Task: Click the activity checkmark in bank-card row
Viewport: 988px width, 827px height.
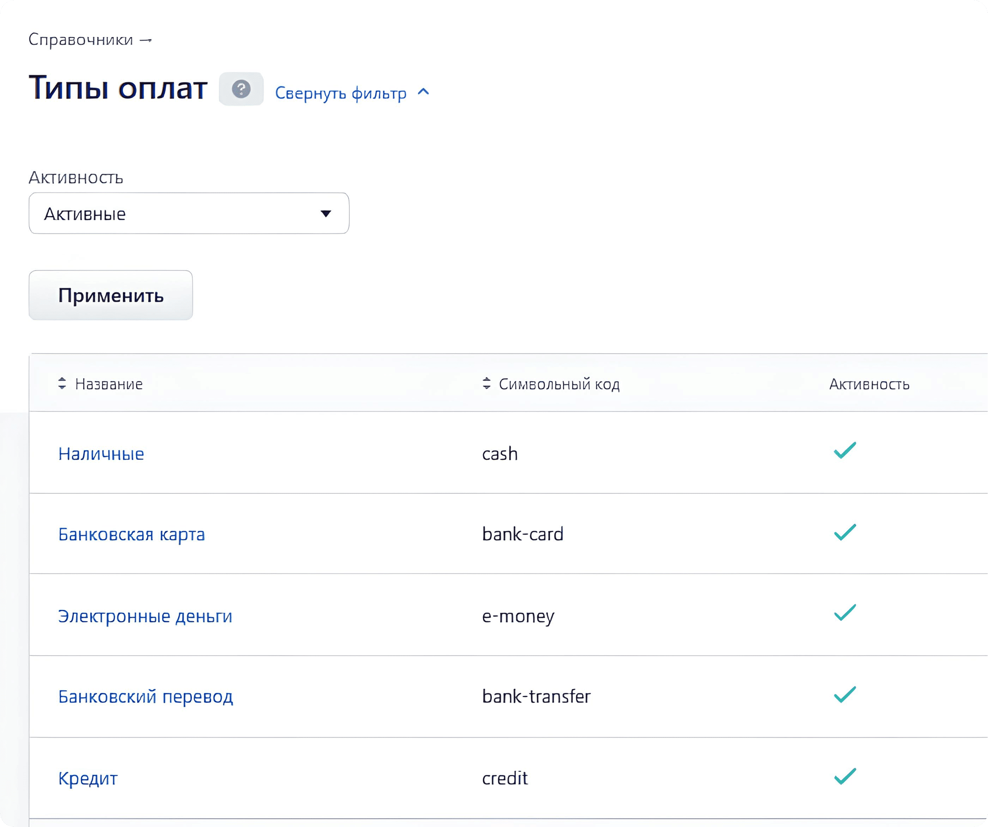Action: coord(845,532)
